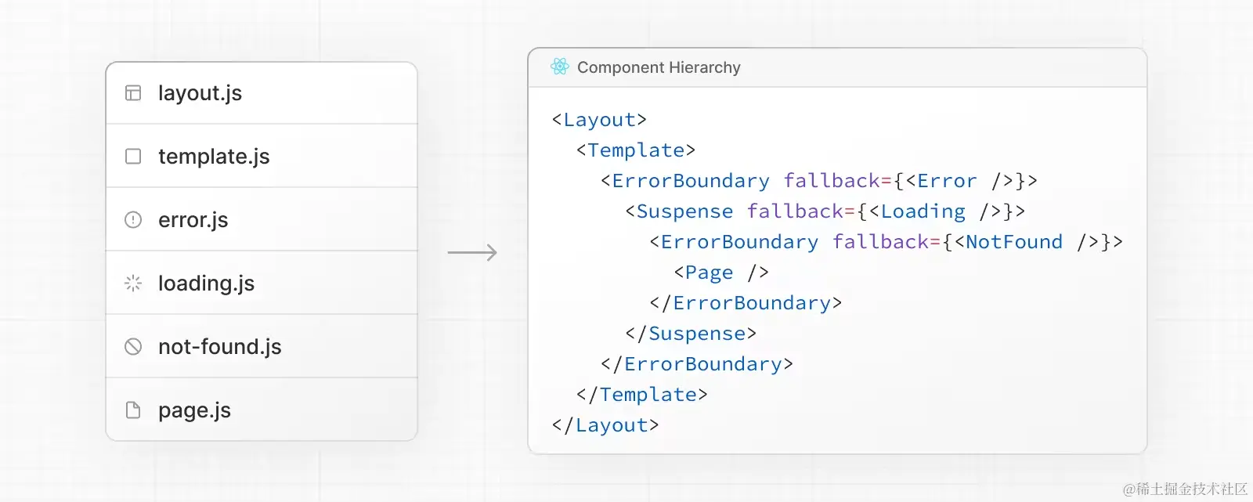The width and height of the screenshot is (1253, 502).
Task: Click the layout icon beside layout.js
Action: pos(133,93)
